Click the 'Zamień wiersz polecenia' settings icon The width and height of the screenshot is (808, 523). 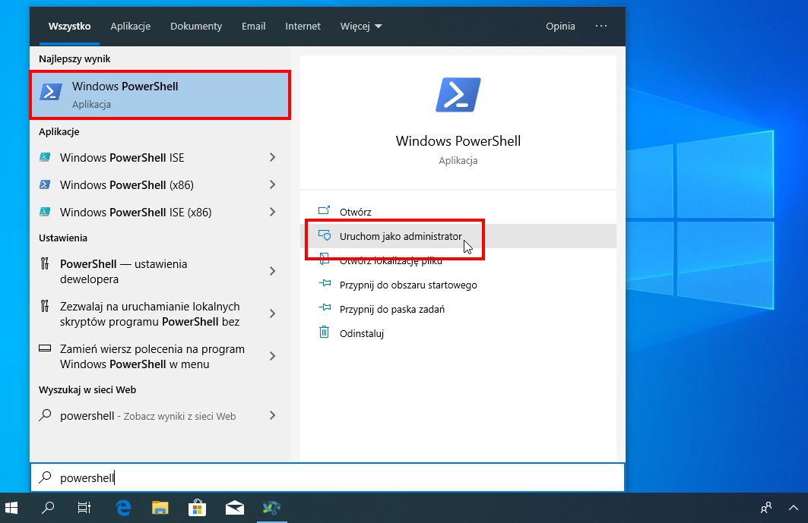[x=45, y=348]
